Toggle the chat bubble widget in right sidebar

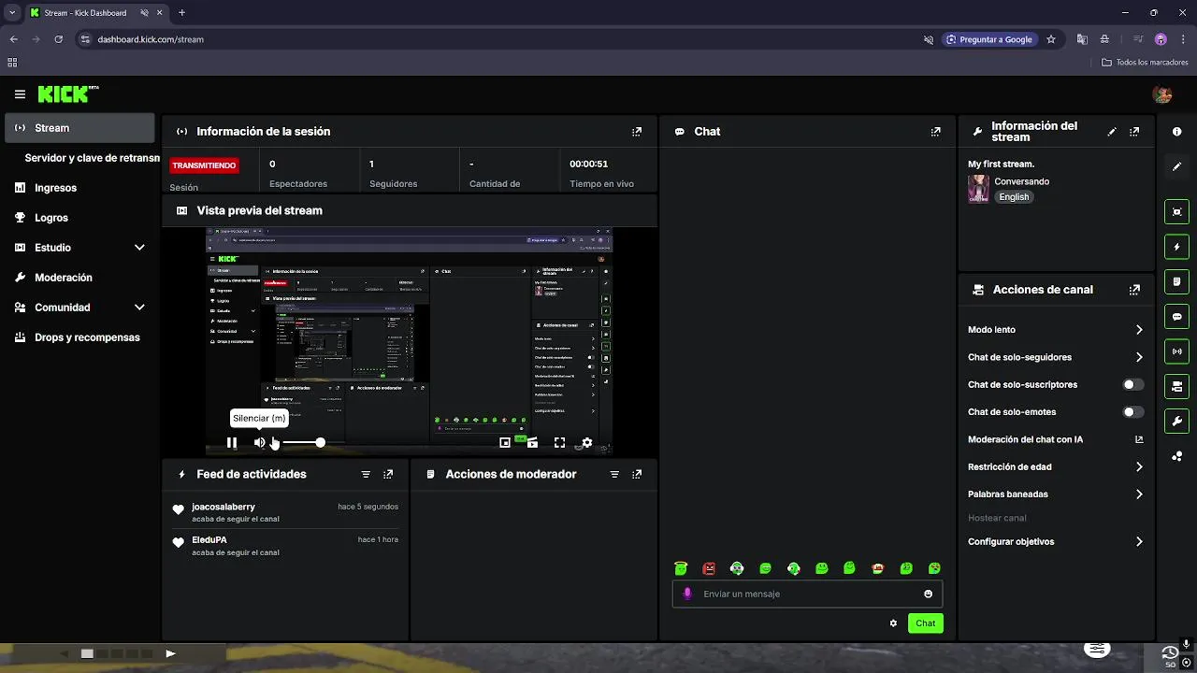(x=1176, y=317)
